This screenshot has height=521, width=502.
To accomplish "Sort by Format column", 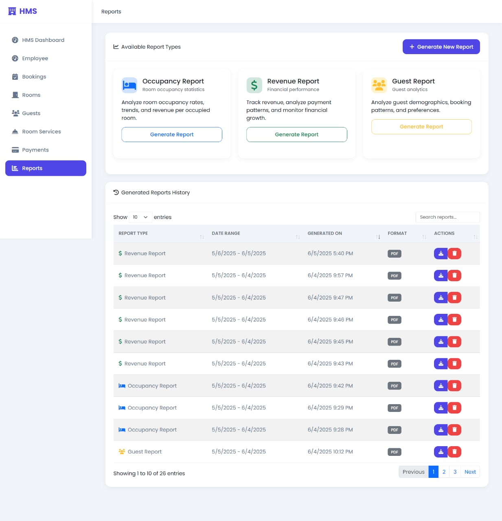I will coord(406,233).
